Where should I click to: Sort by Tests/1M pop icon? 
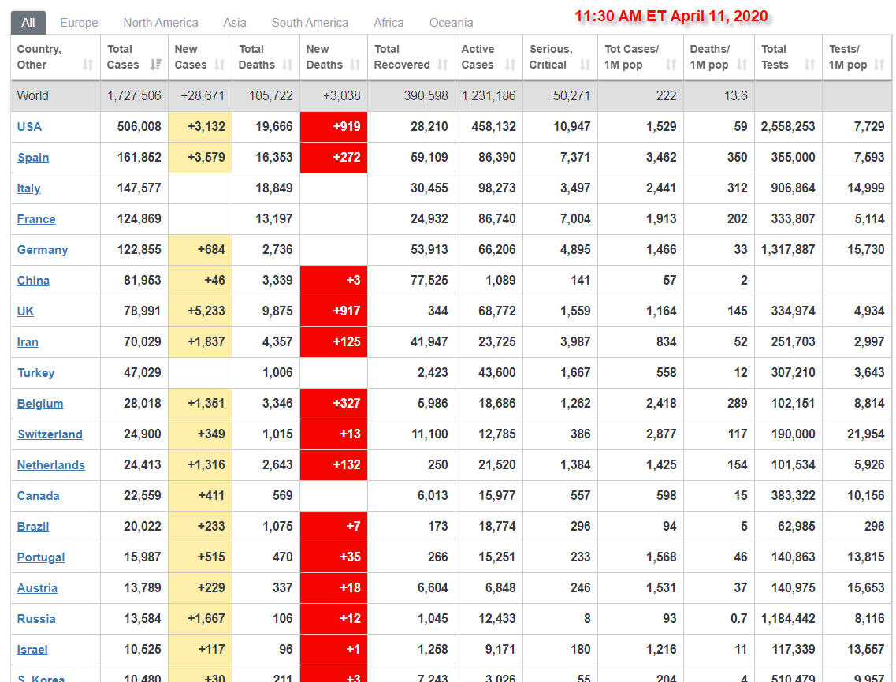coord(879,65)
